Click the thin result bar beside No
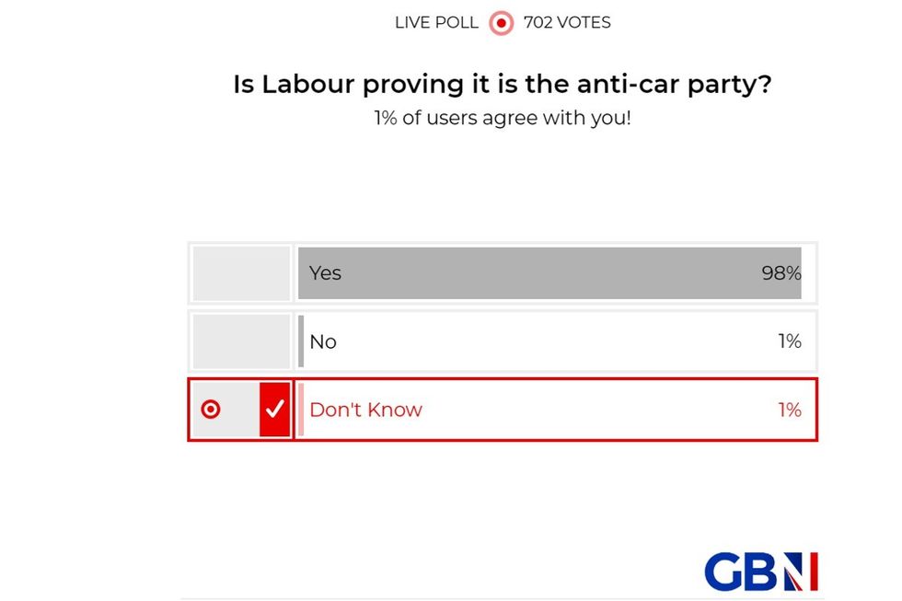The width and height of the screenshot is (902, 601). pos(302,341)
